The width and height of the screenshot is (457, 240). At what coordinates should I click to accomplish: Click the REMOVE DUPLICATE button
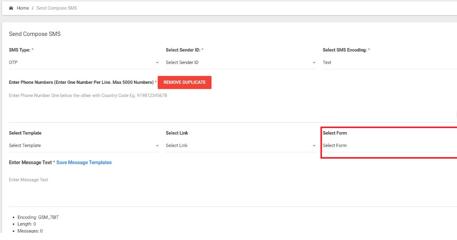[x=184, y=83]
